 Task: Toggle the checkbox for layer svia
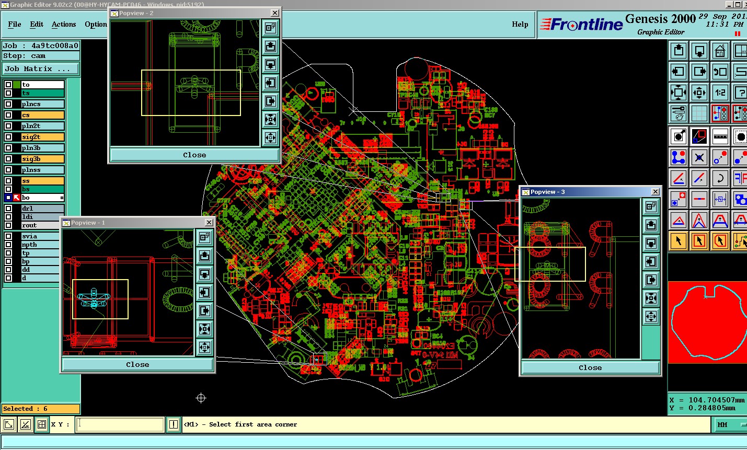[x=8, y=236]
